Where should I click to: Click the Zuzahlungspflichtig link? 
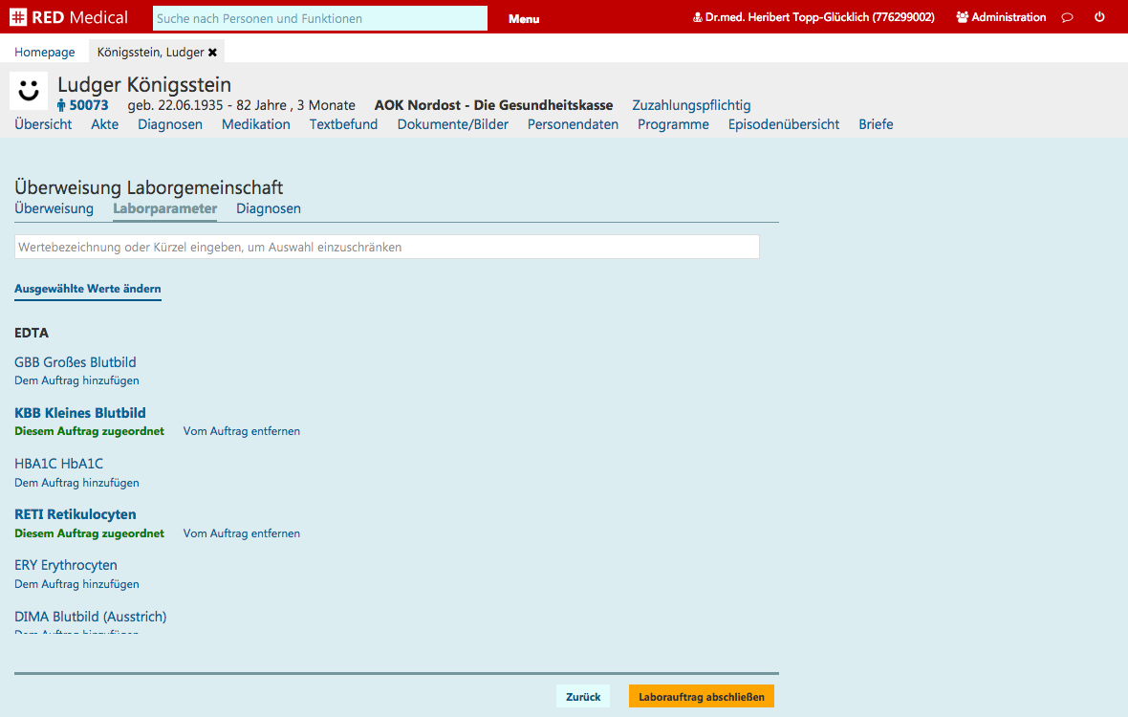pos(691,105)
